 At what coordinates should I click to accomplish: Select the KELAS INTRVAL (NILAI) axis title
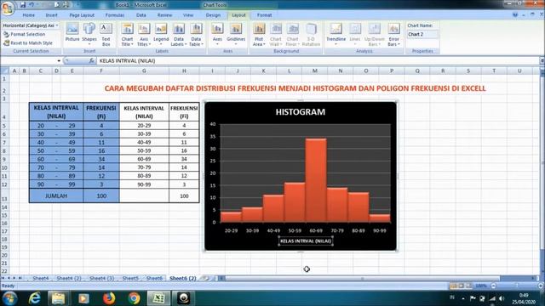[x=306, y=241]
